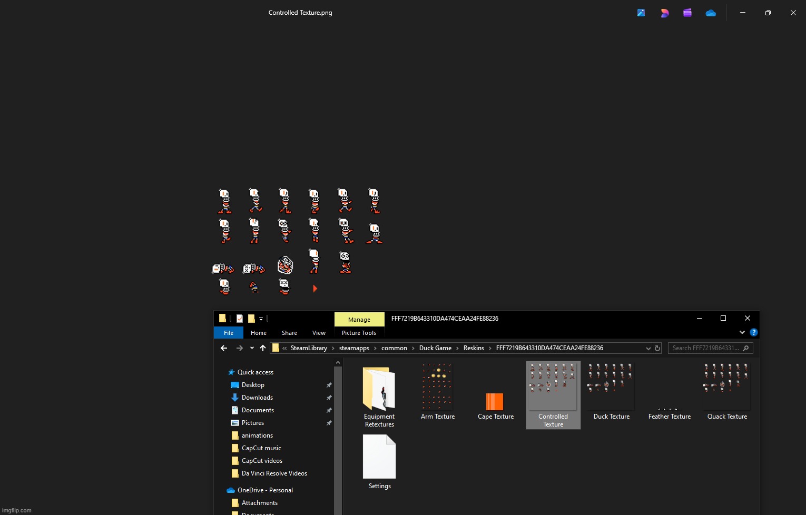Expand the ribbon using the chevron beside help
806x515 pixels.
[742, 332]
